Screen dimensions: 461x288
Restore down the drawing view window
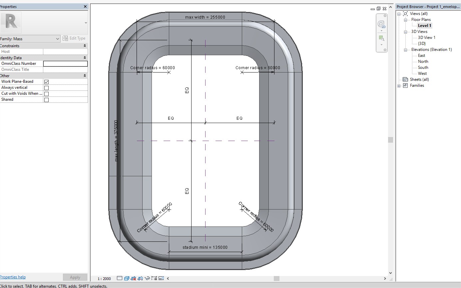[378, 9]
